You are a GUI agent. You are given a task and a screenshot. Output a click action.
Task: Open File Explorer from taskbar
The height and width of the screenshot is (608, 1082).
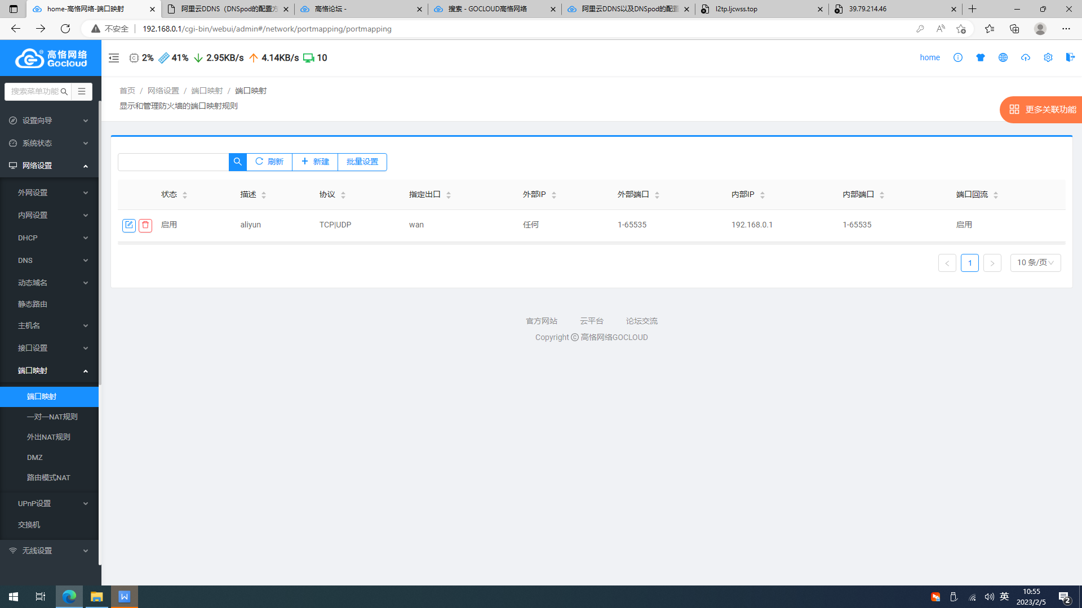point(97,597)
